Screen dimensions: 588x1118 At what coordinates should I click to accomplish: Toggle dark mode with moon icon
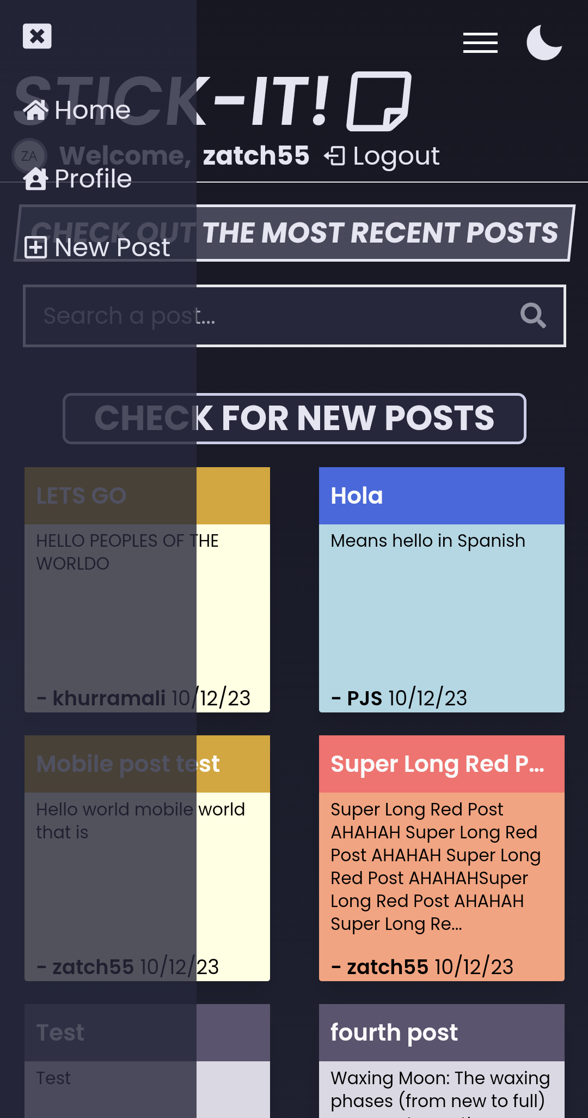[544, 43]
